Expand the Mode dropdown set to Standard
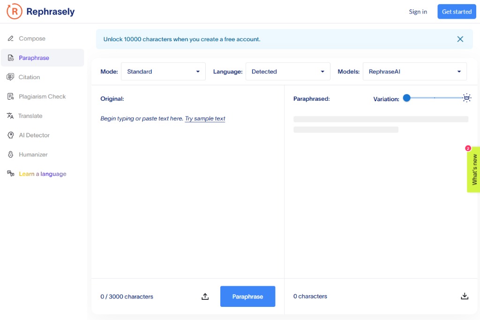The width and height of the screenshot is (480, 320). (163, 72)
